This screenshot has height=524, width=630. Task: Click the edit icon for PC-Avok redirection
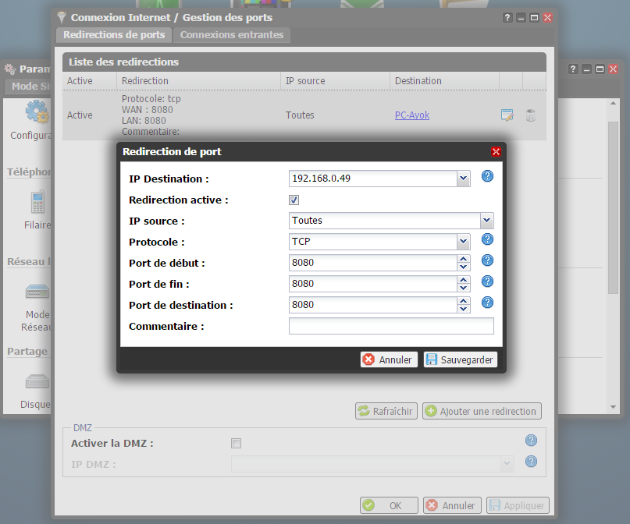(x=507, y=115)
